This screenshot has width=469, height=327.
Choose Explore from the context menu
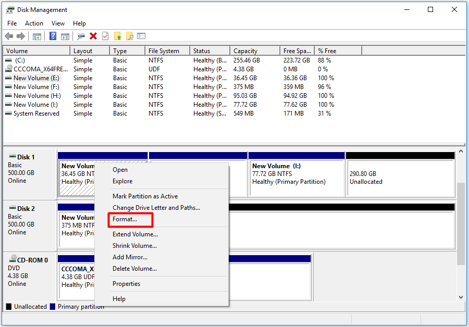(x=162, y=181)
